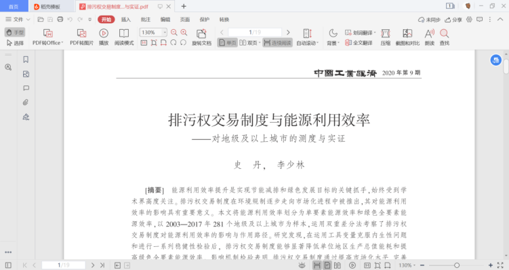Open the attachments paperclip panel
Viewport: 509px width, 270px height.
pos(26,102)
